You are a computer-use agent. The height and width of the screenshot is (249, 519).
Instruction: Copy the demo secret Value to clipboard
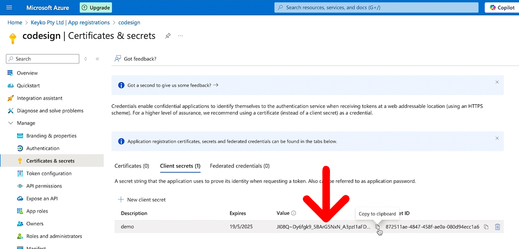tap(377, 226)
